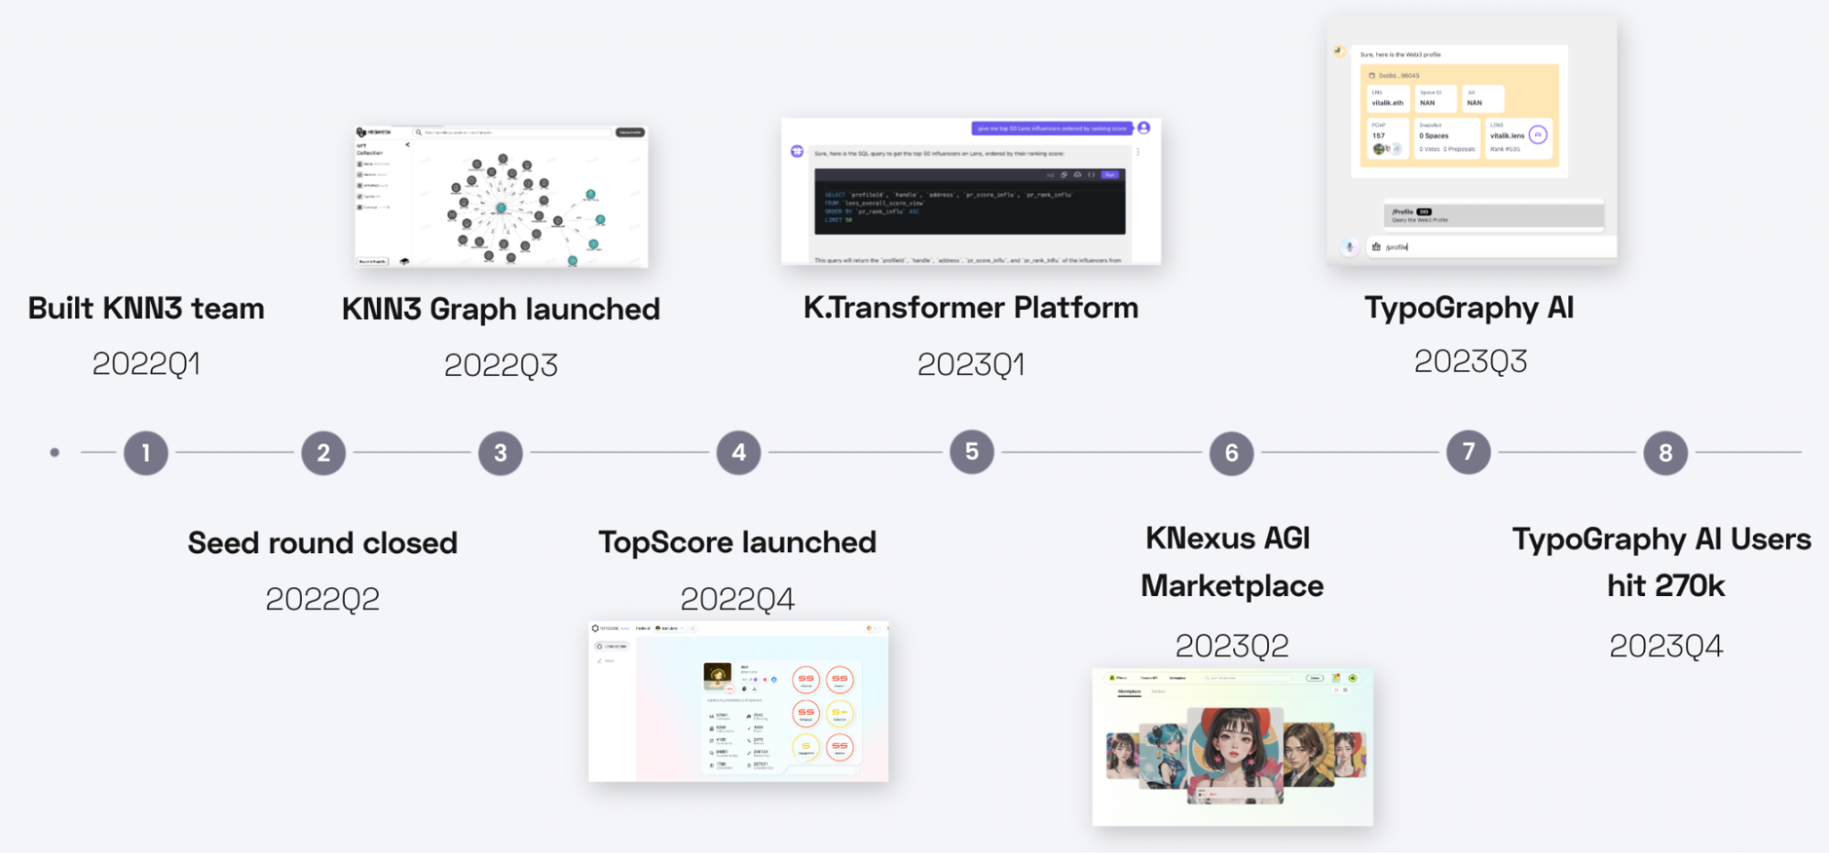This screenshot has width=1829, height=854.
Task: Click timeline marker number 8
Action: click(x=1665, y=453)
